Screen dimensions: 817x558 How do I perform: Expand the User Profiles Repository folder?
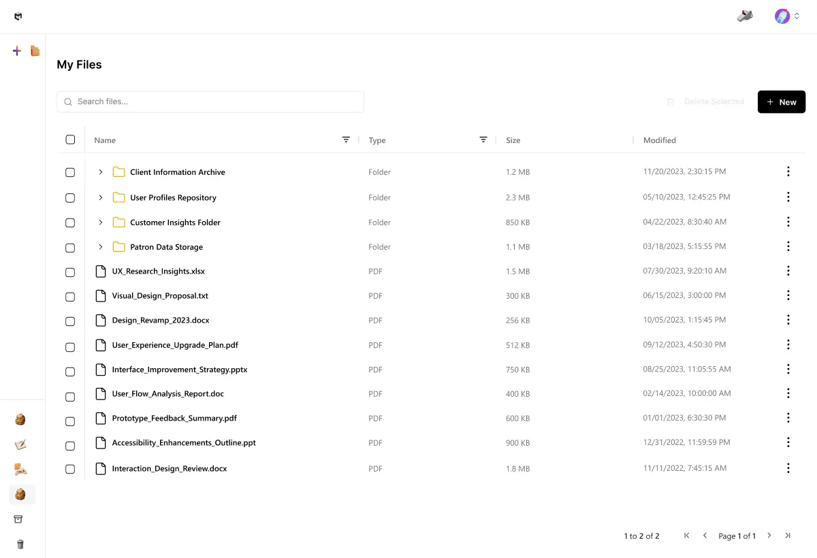[x=100, y=197]
